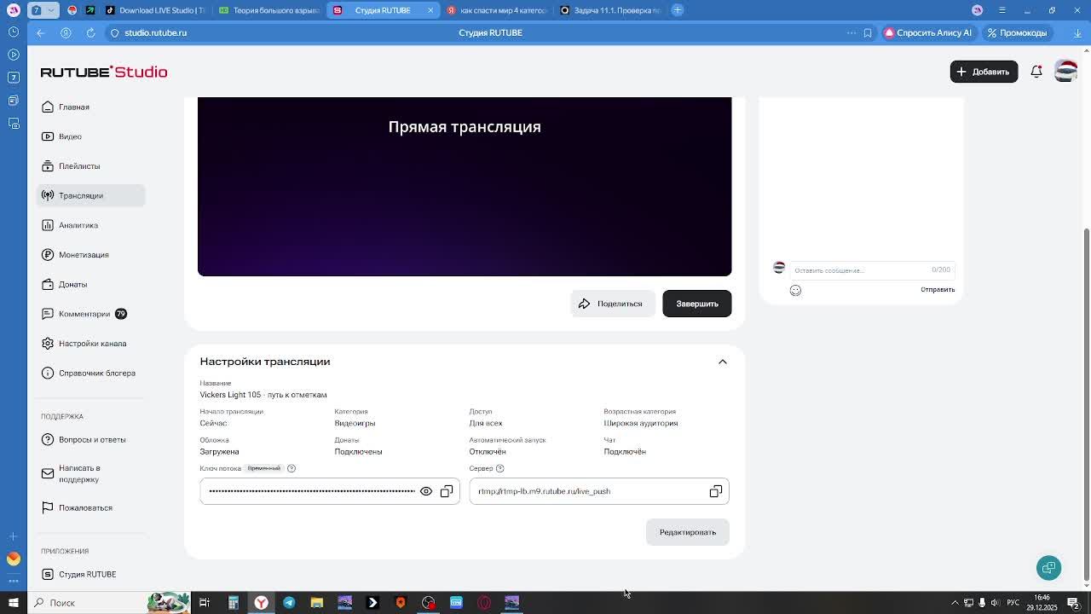Switch to Задача 11.1 tab

[610, 10]
